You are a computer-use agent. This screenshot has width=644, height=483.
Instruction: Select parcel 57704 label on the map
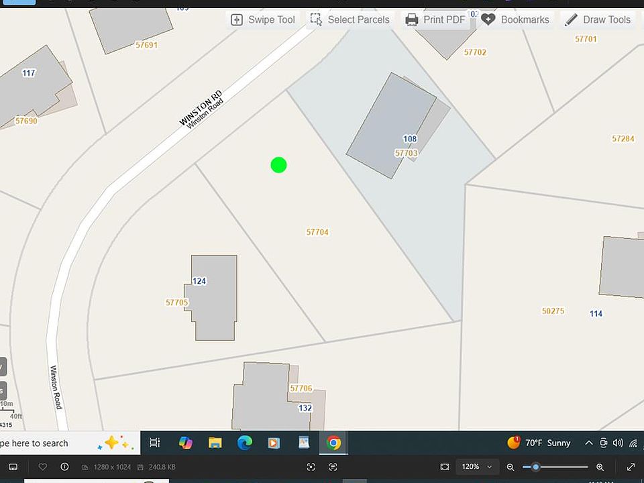click(317, 232)
